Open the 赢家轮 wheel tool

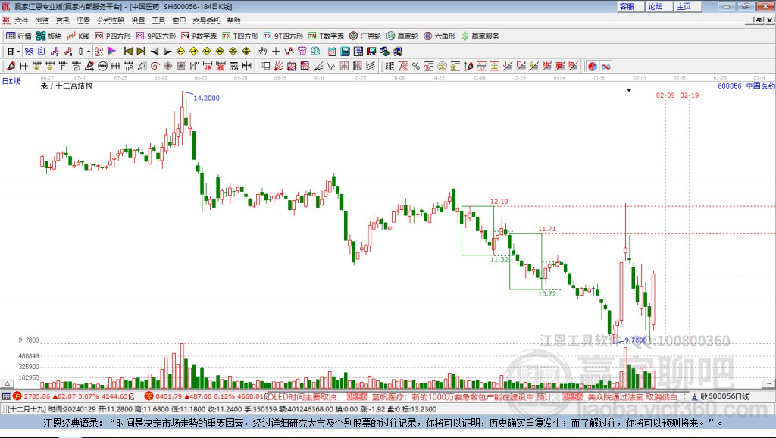(402, 36)
